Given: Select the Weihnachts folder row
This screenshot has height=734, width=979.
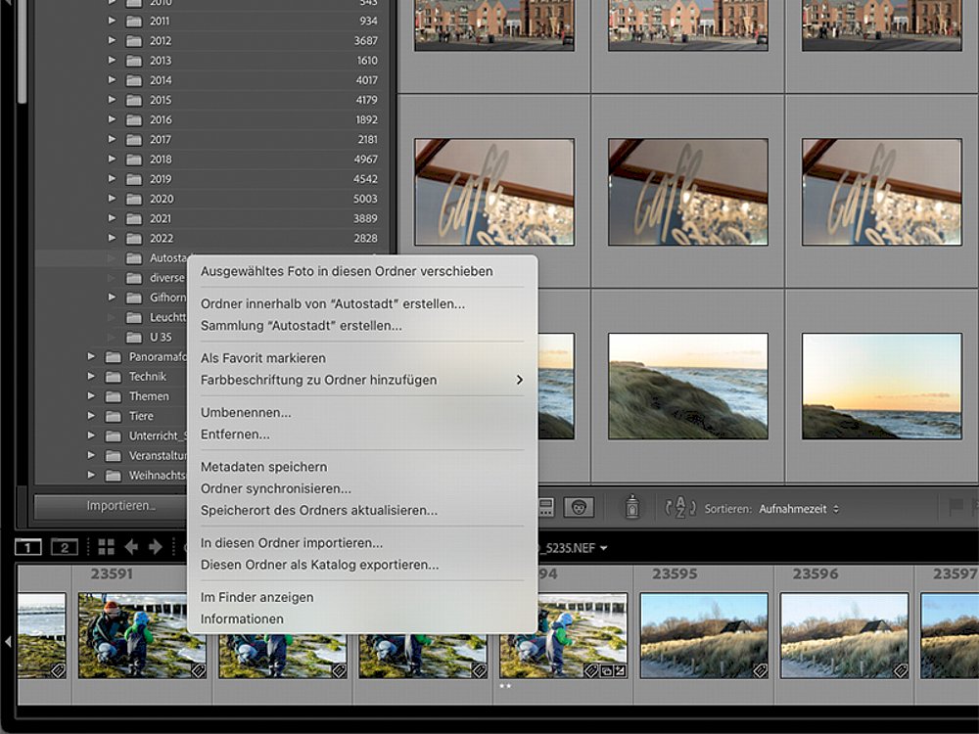Looking at the screenshot, I should 112,476.
